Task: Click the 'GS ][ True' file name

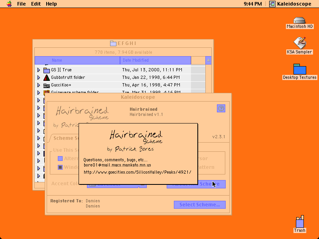Action: tap(61, 70)
